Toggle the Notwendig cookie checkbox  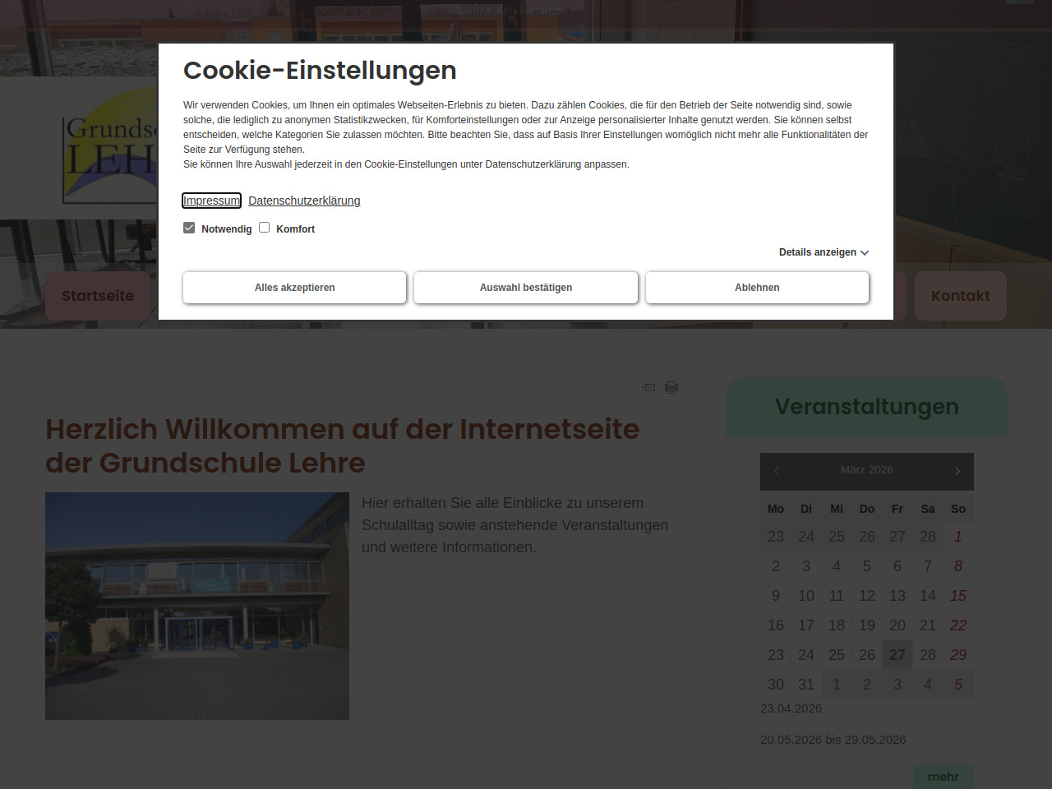189,228
